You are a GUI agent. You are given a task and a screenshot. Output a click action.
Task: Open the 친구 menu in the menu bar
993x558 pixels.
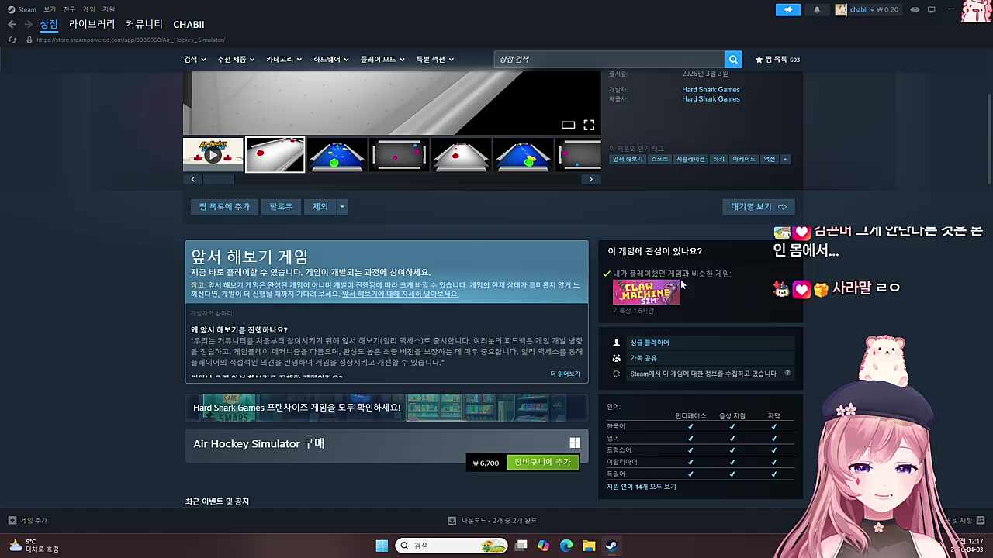[69, 9]
